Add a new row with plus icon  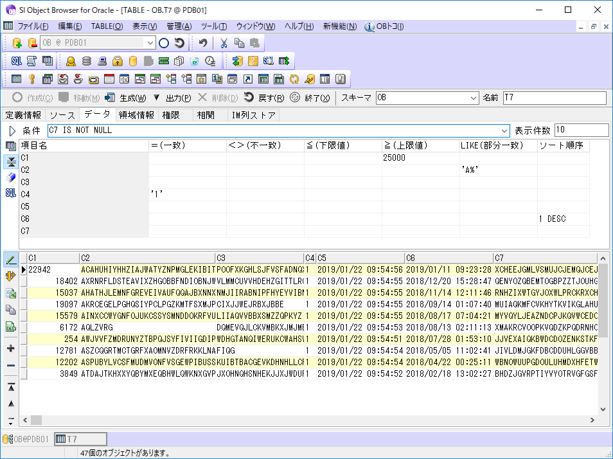tap(11, 348)
